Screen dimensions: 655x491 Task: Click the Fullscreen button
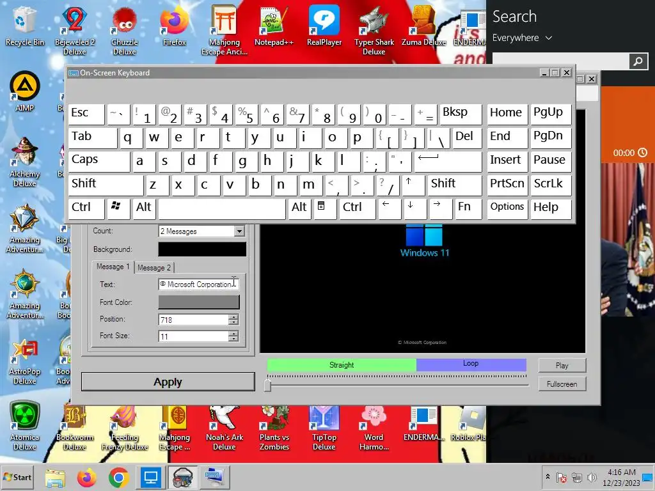562,384
